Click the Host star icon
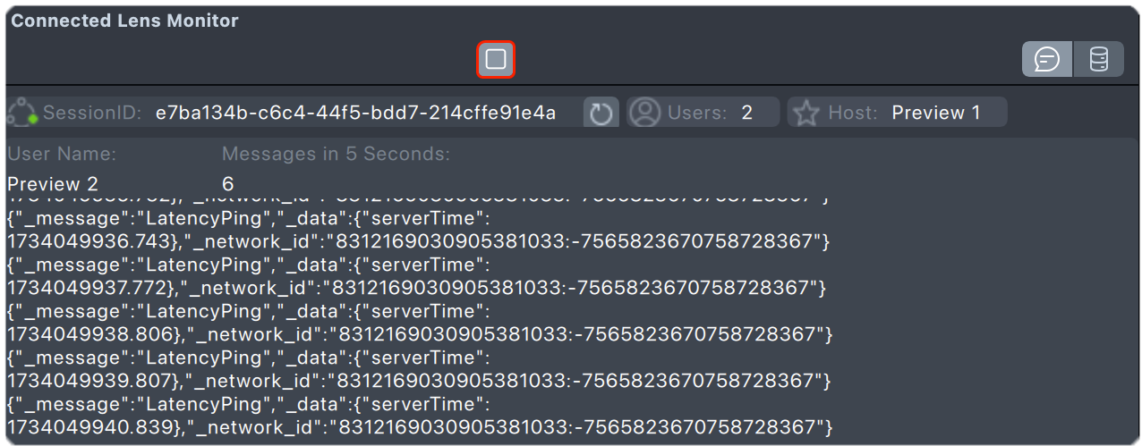Viewport: 1142px width, 446px height. (806, 113)
